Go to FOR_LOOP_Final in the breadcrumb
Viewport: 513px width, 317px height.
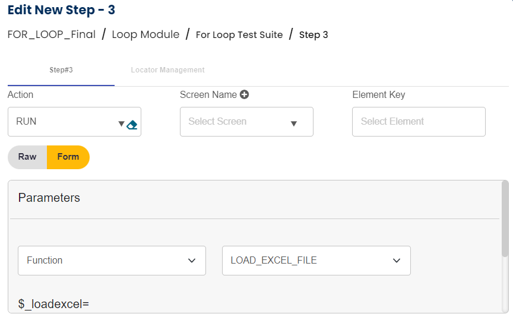[52, 34]
